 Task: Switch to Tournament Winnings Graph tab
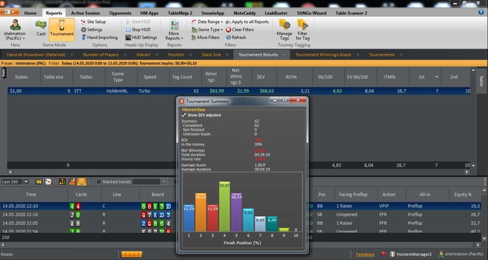pos(323,55)
